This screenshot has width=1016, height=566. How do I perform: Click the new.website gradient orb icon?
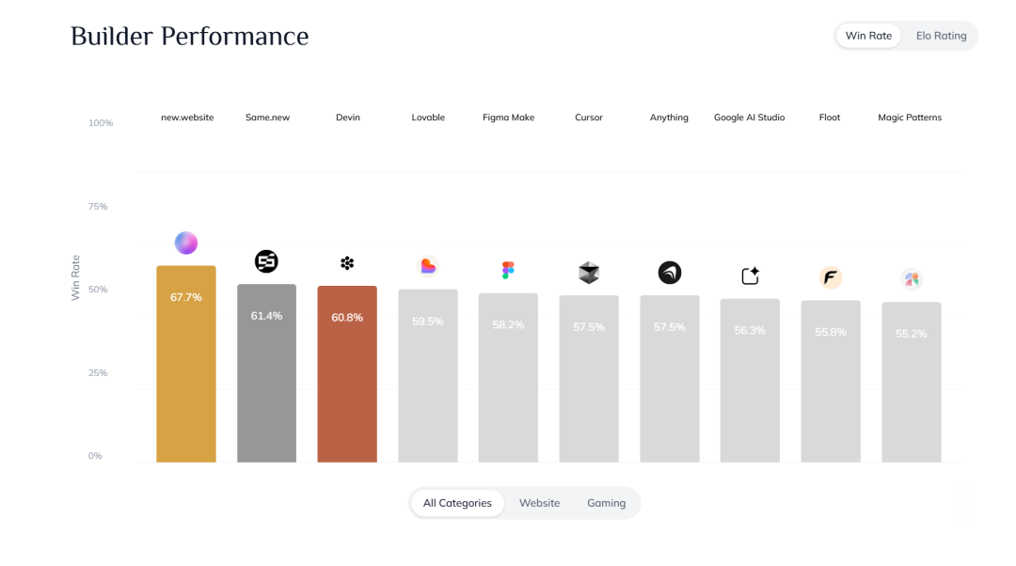186,243
